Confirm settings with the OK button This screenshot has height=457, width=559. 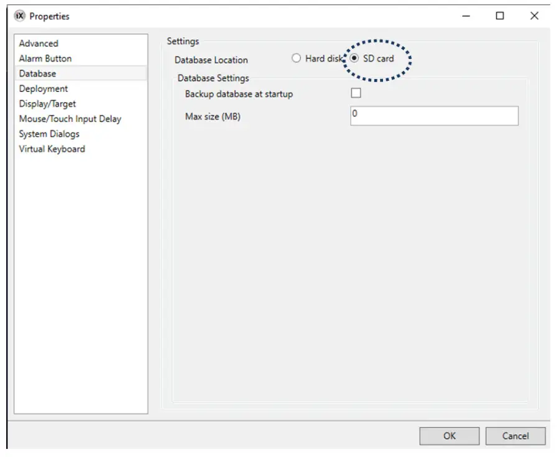pos(449,436)
